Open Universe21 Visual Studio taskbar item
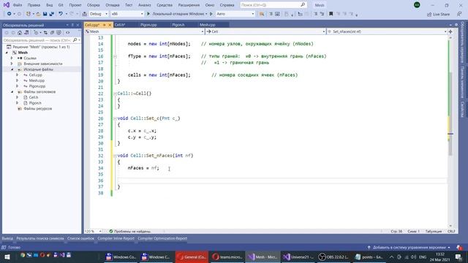 tap(298, 256)
